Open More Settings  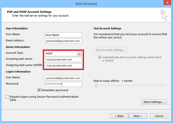(154, 102)
